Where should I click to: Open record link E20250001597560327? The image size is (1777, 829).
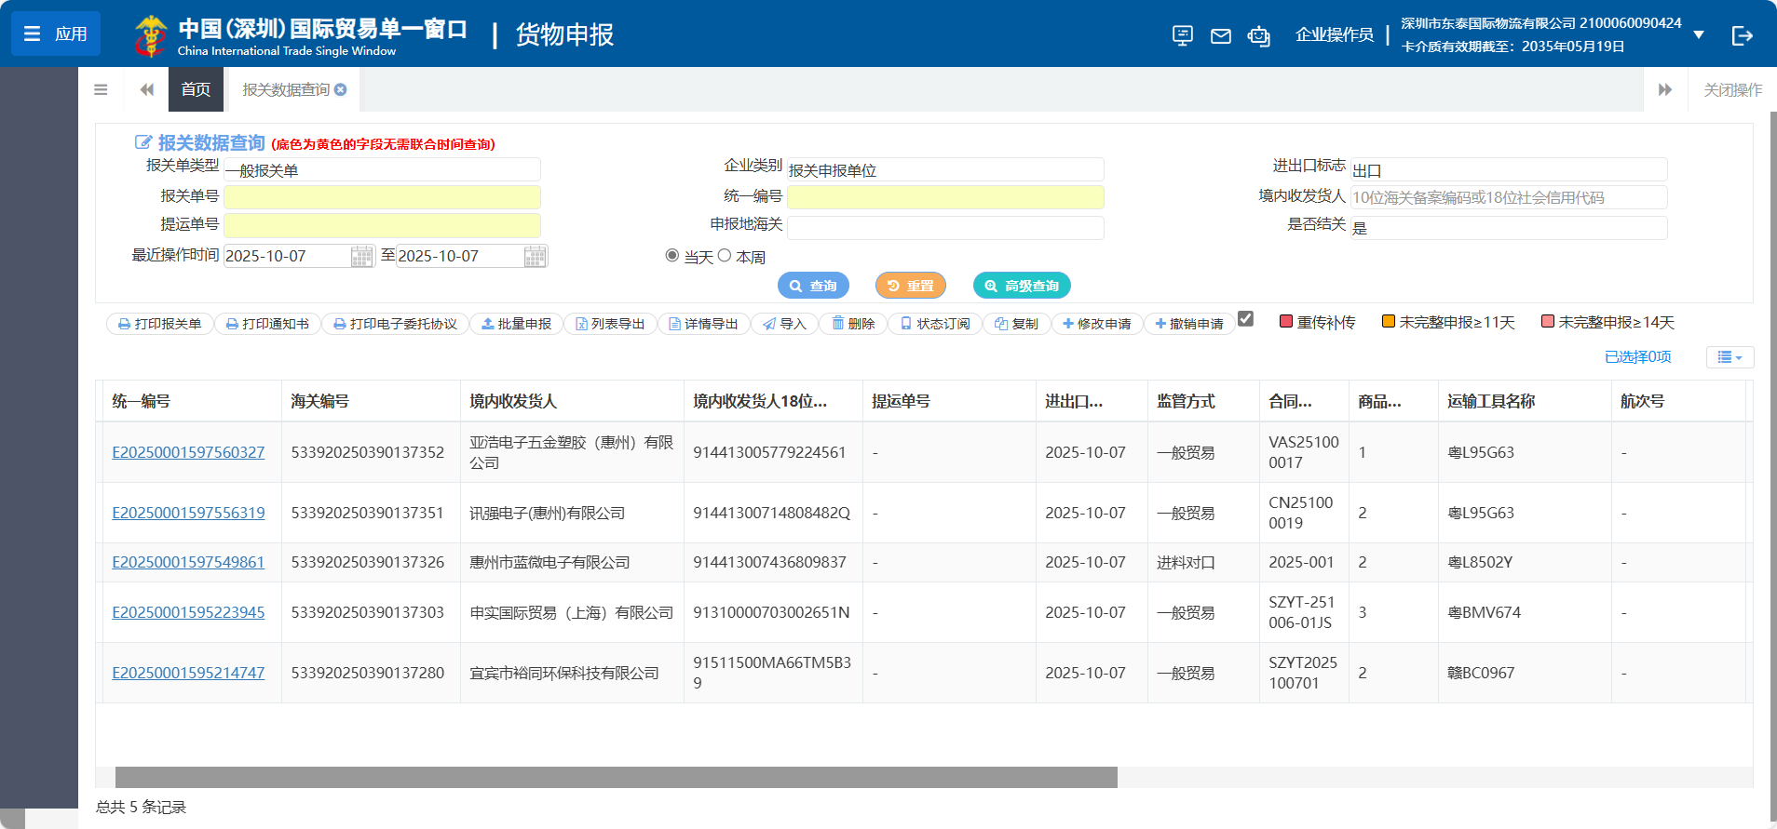[188, 452]
